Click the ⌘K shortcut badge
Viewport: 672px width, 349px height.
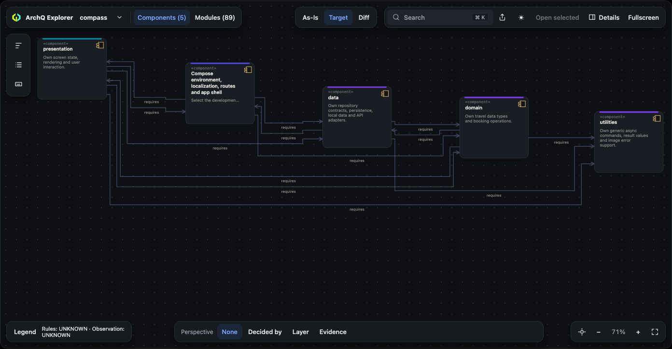[x=480, y=17]
